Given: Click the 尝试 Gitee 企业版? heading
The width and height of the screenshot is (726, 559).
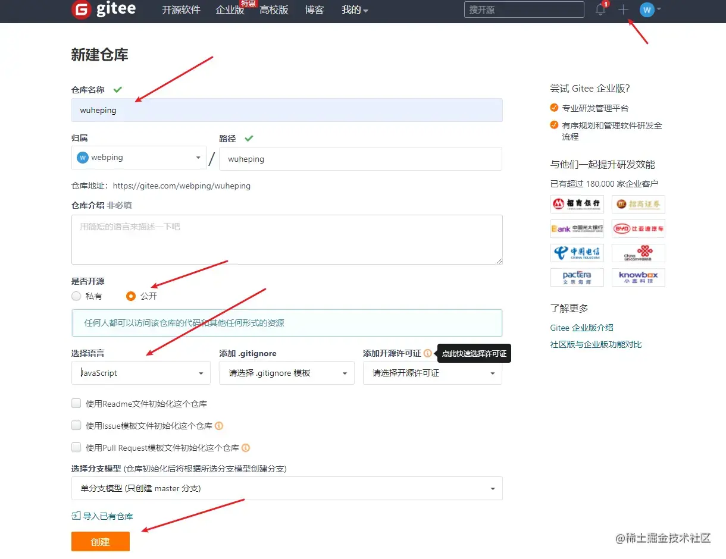Looking at the screenshot, I should pyautogui.click(x=590, y=89).
